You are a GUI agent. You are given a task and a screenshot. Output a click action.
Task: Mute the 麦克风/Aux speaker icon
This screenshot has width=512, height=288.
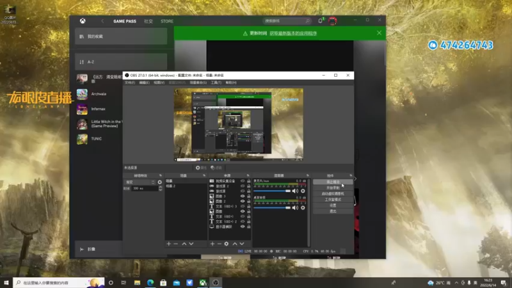coord(295,191)
